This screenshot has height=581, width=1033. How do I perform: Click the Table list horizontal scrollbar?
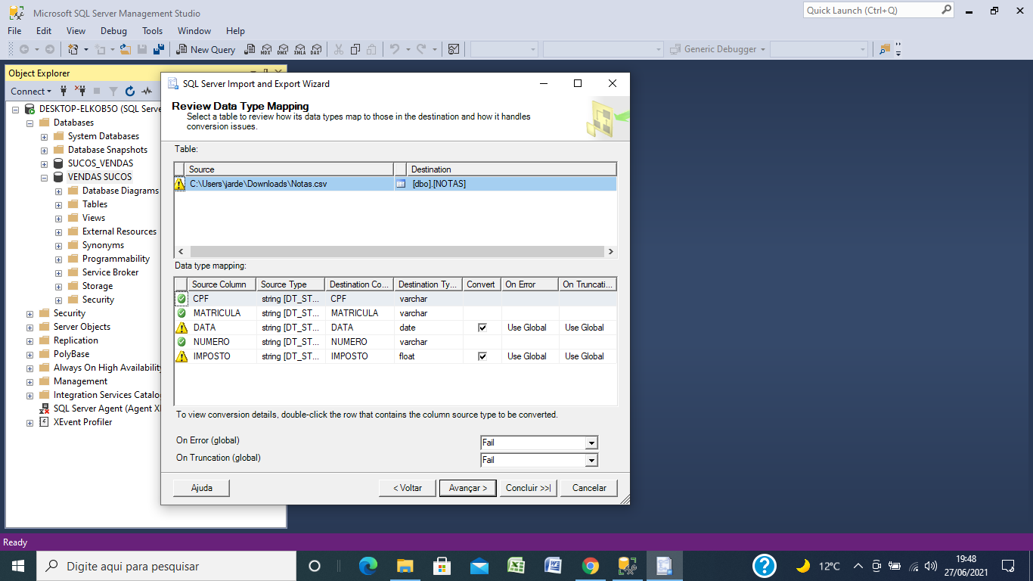(396, 251)
